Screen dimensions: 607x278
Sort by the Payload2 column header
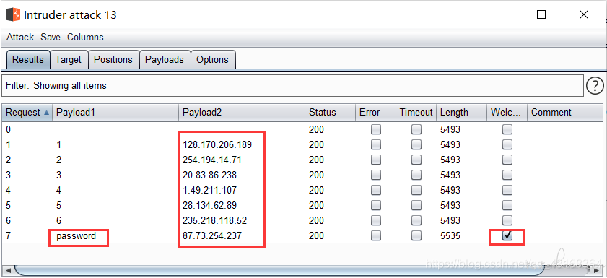pyautogui.click(x=242, y=113)
